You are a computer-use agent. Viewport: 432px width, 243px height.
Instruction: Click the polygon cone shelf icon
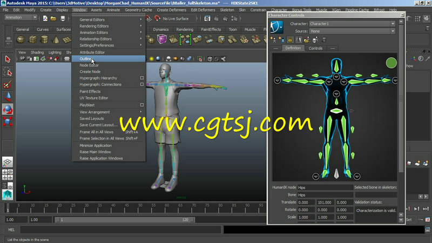coord(56,39)
